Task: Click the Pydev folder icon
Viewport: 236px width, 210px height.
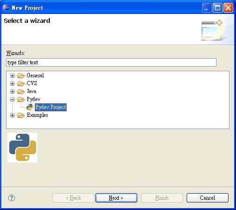Action: tap(21, 99)
